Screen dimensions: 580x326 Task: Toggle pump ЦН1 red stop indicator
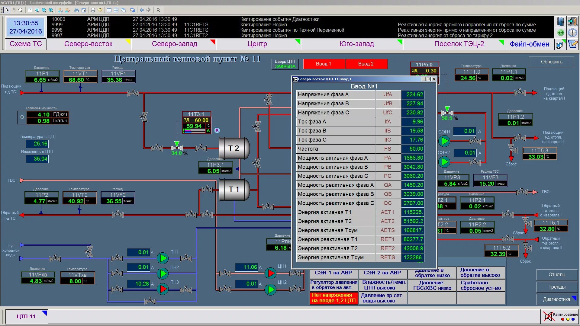point(271,273)
